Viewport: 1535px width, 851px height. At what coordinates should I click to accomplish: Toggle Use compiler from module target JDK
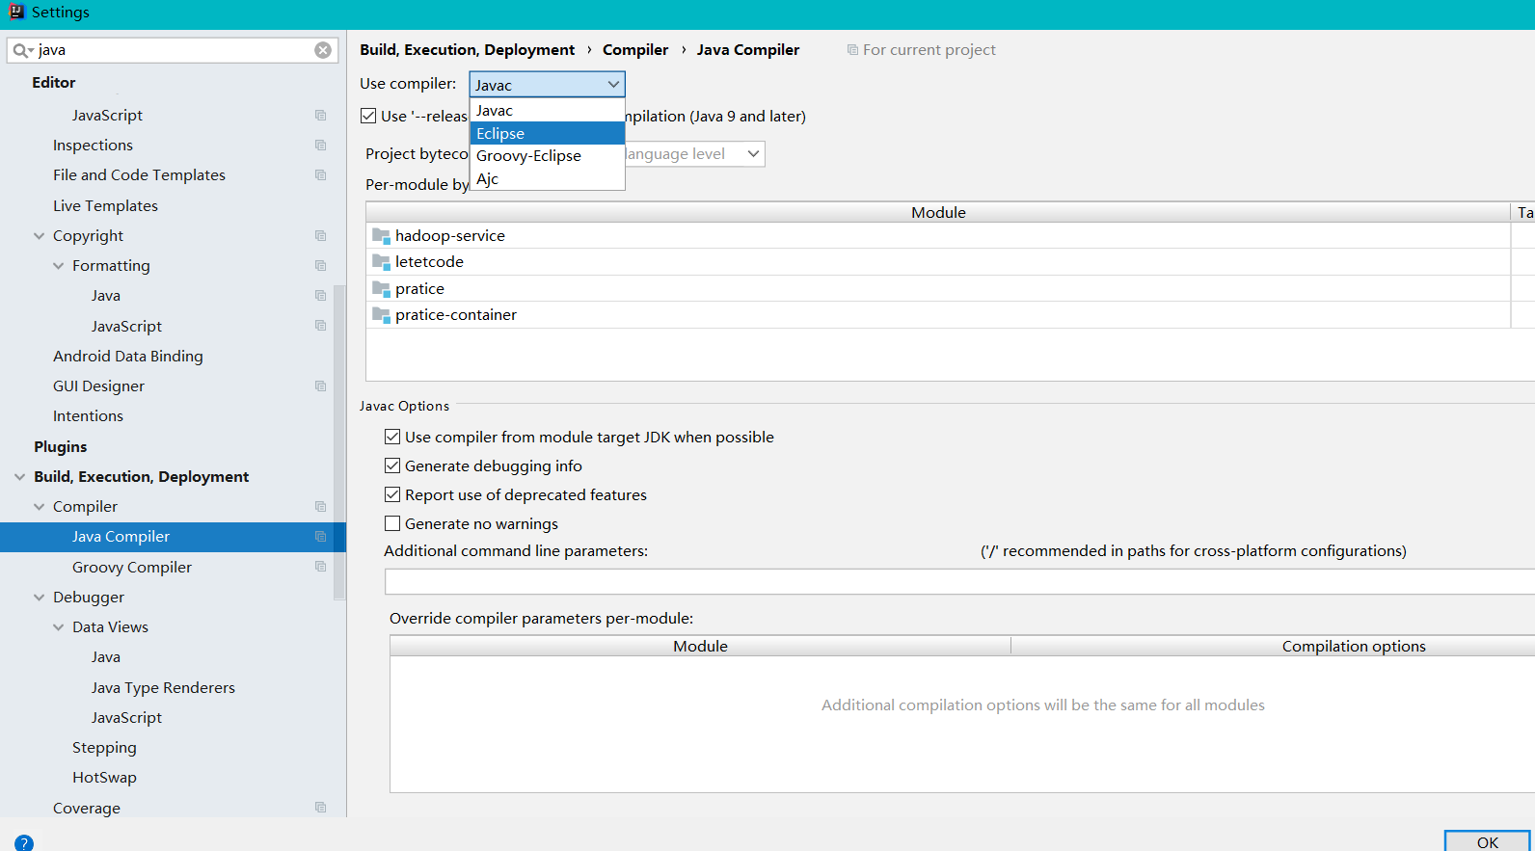coord(392,437)
